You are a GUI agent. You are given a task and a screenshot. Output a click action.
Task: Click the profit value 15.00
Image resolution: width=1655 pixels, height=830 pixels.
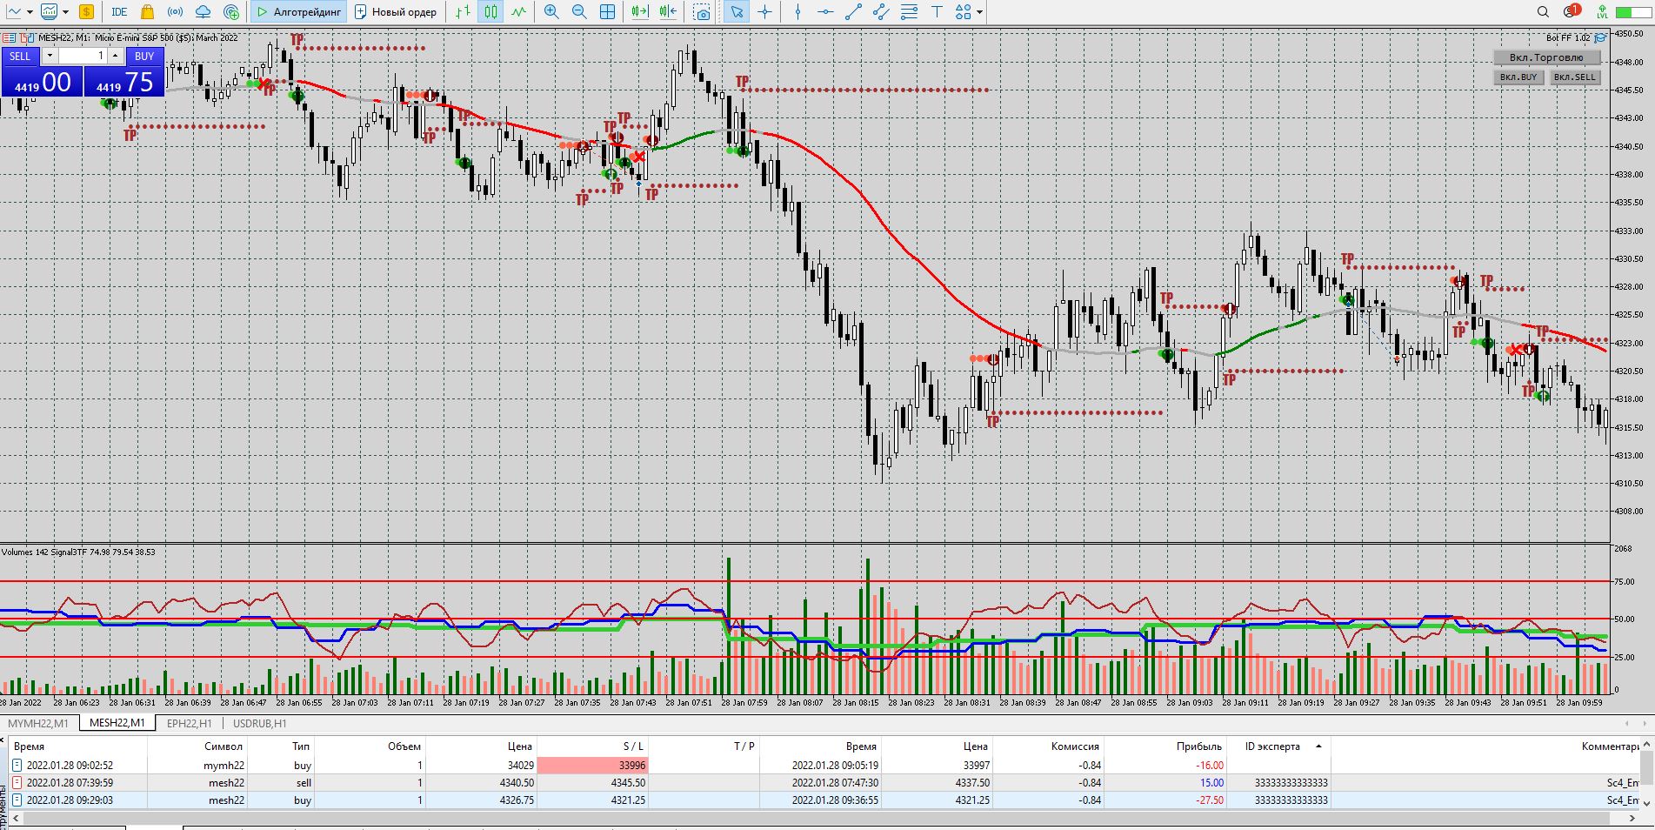point(1211,783)
